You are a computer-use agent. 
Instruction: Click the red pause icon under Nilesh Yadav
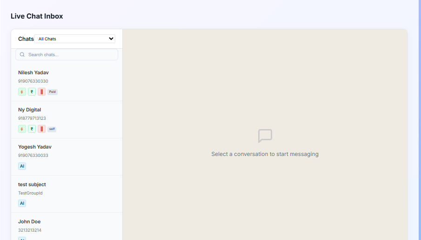tap(41, 92)
